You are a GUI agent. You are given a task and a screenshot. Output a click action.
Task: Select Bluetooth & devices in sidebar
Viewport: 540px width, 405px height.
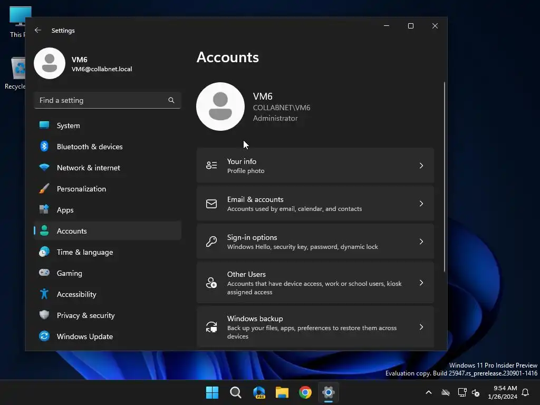[x=108, y=147]
